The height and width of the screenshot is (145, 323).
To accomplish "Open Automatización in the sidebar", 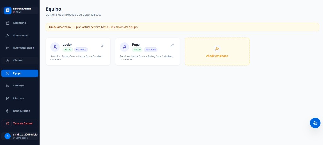I will [20, 48].
